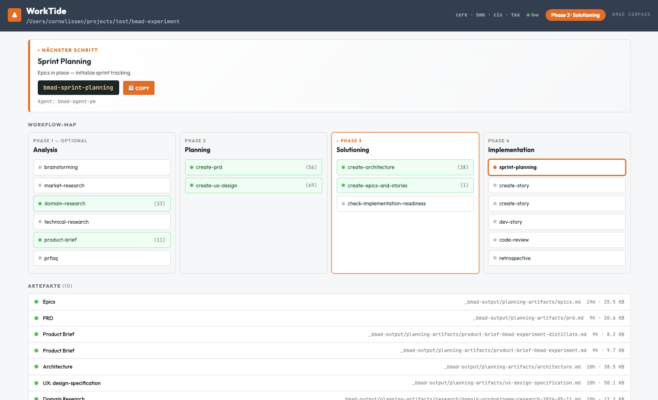The height and width of the screenshot is (400, 658).
Task: Click the architecture.md file path
Action: [512, 367]
